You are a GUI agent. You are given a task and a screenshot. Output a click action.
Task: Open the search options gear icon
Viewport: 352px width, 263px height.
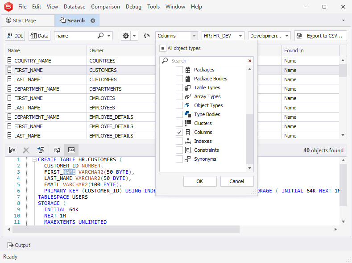126,36
